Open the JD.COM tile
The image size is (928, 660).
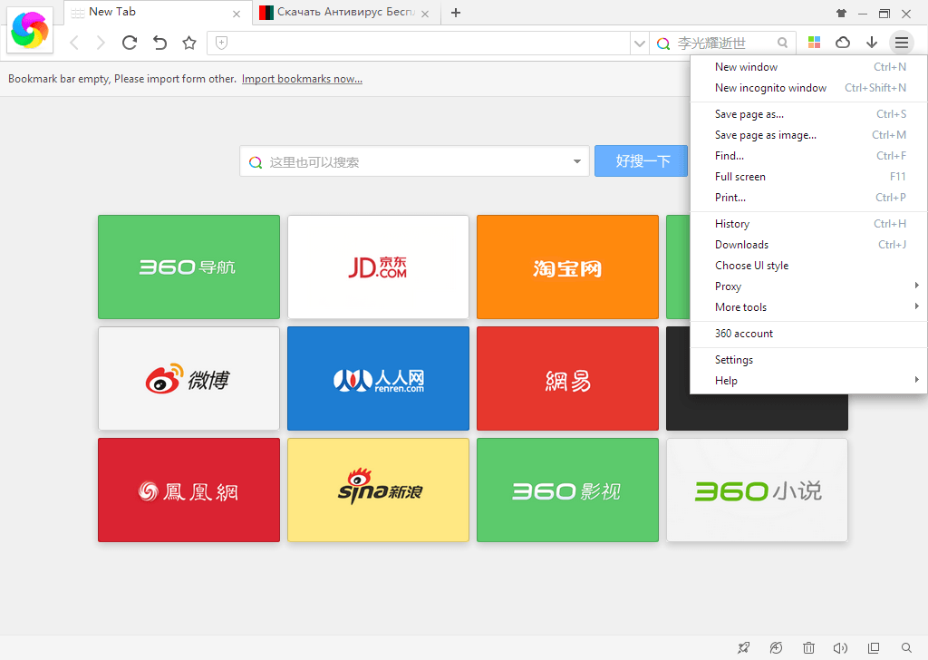pos(378,267)
